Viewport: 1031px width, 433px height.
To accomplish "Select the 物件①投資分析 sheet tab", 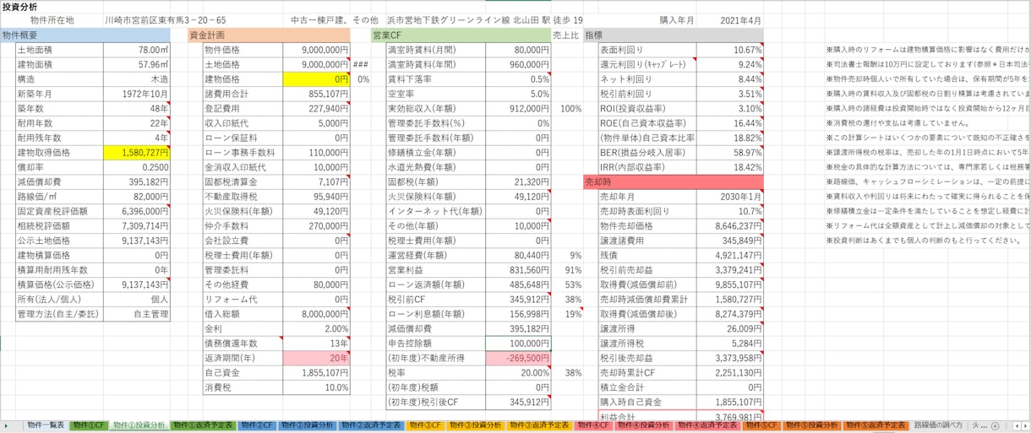I will [x=138, y=425].
